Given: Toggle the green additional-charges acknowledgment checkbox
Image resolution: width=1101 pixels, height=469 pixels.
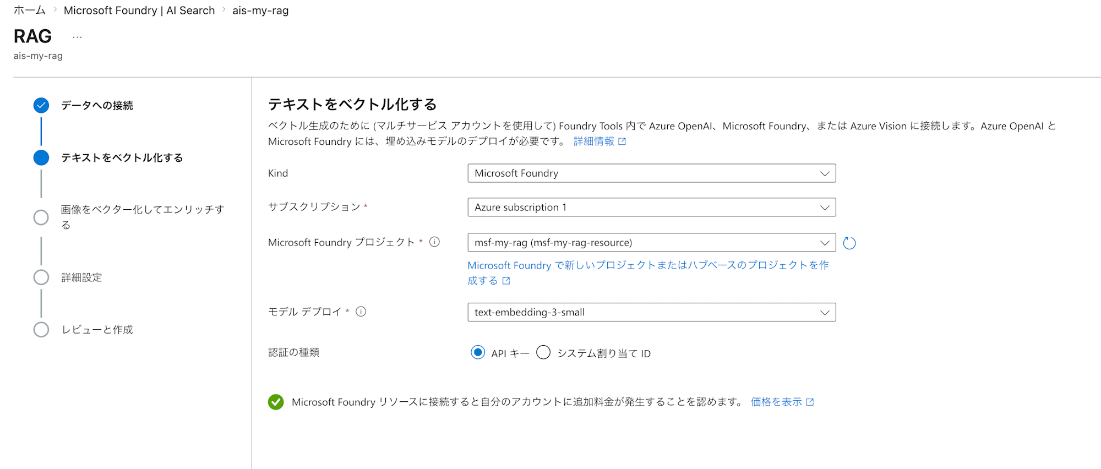Looking at the screenshot, I should coord(276,402).
